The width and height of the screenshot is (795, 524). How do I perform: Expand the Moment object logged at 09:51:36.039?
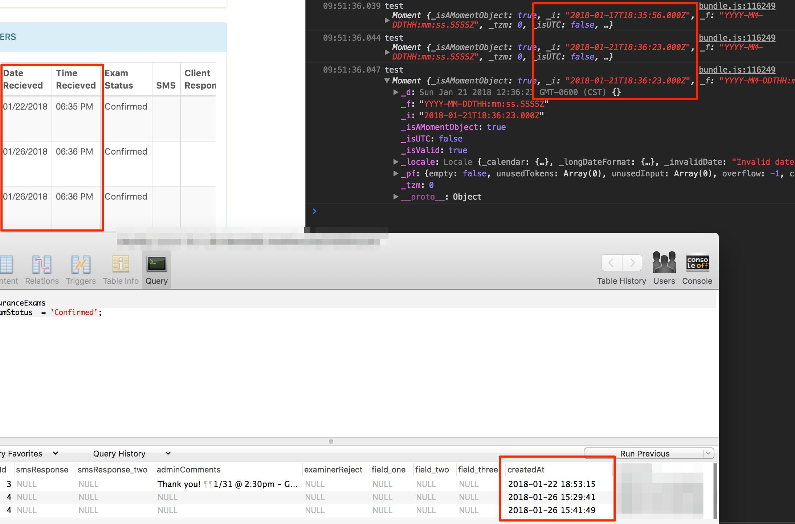pyautogui.click(x=387, y=21)
